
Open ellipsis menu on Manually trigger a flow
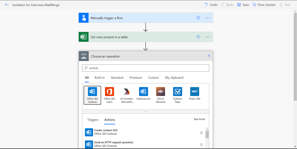[x=208, y=18]
